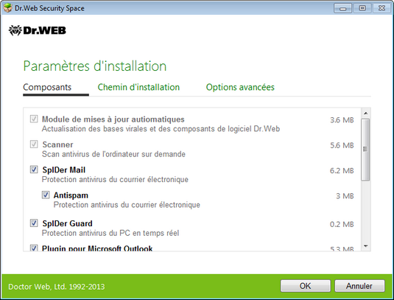The height and width of the screenshot is (300, 394).
Task: Open the Chemin d'installation tab
Action: click(138, 87)
